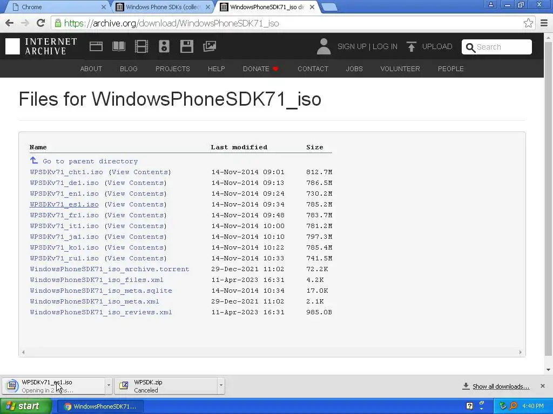Image resolution: width=553 pixels, height=414 pixels.
Task: Click the ISO file icon in downloads bar
Action: (12, 385)
